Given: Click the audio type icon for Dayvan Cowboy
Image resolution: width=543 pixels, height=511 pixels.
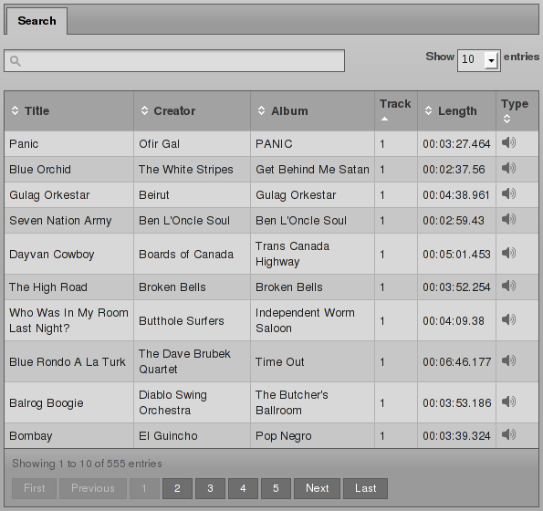Looking at the screenshot, I should [508, 253].
